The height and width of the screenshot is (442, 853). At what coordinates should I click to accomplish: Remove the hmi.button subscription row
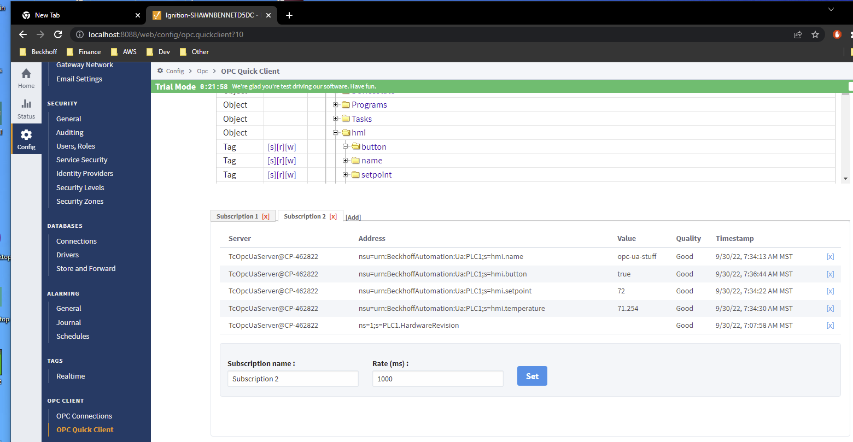click(x=830, y=274)
